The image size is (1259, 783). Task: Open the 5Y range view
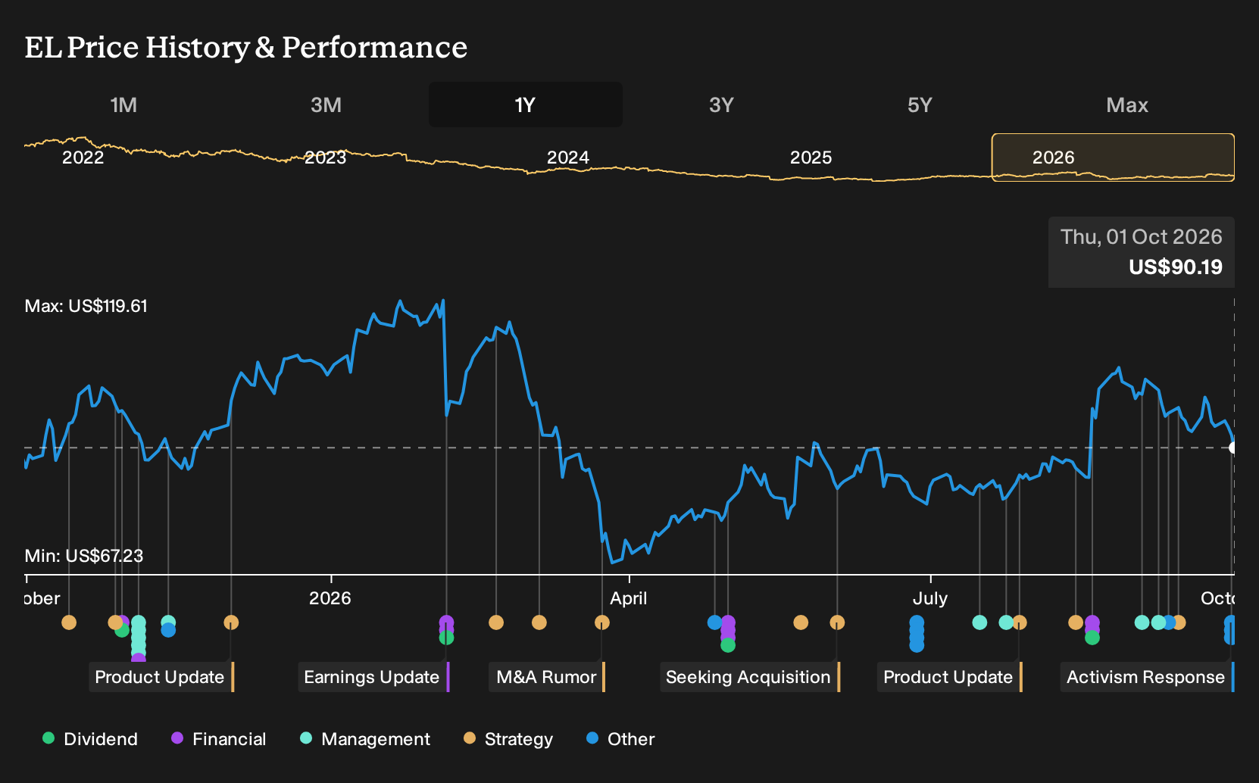(920, 105)
